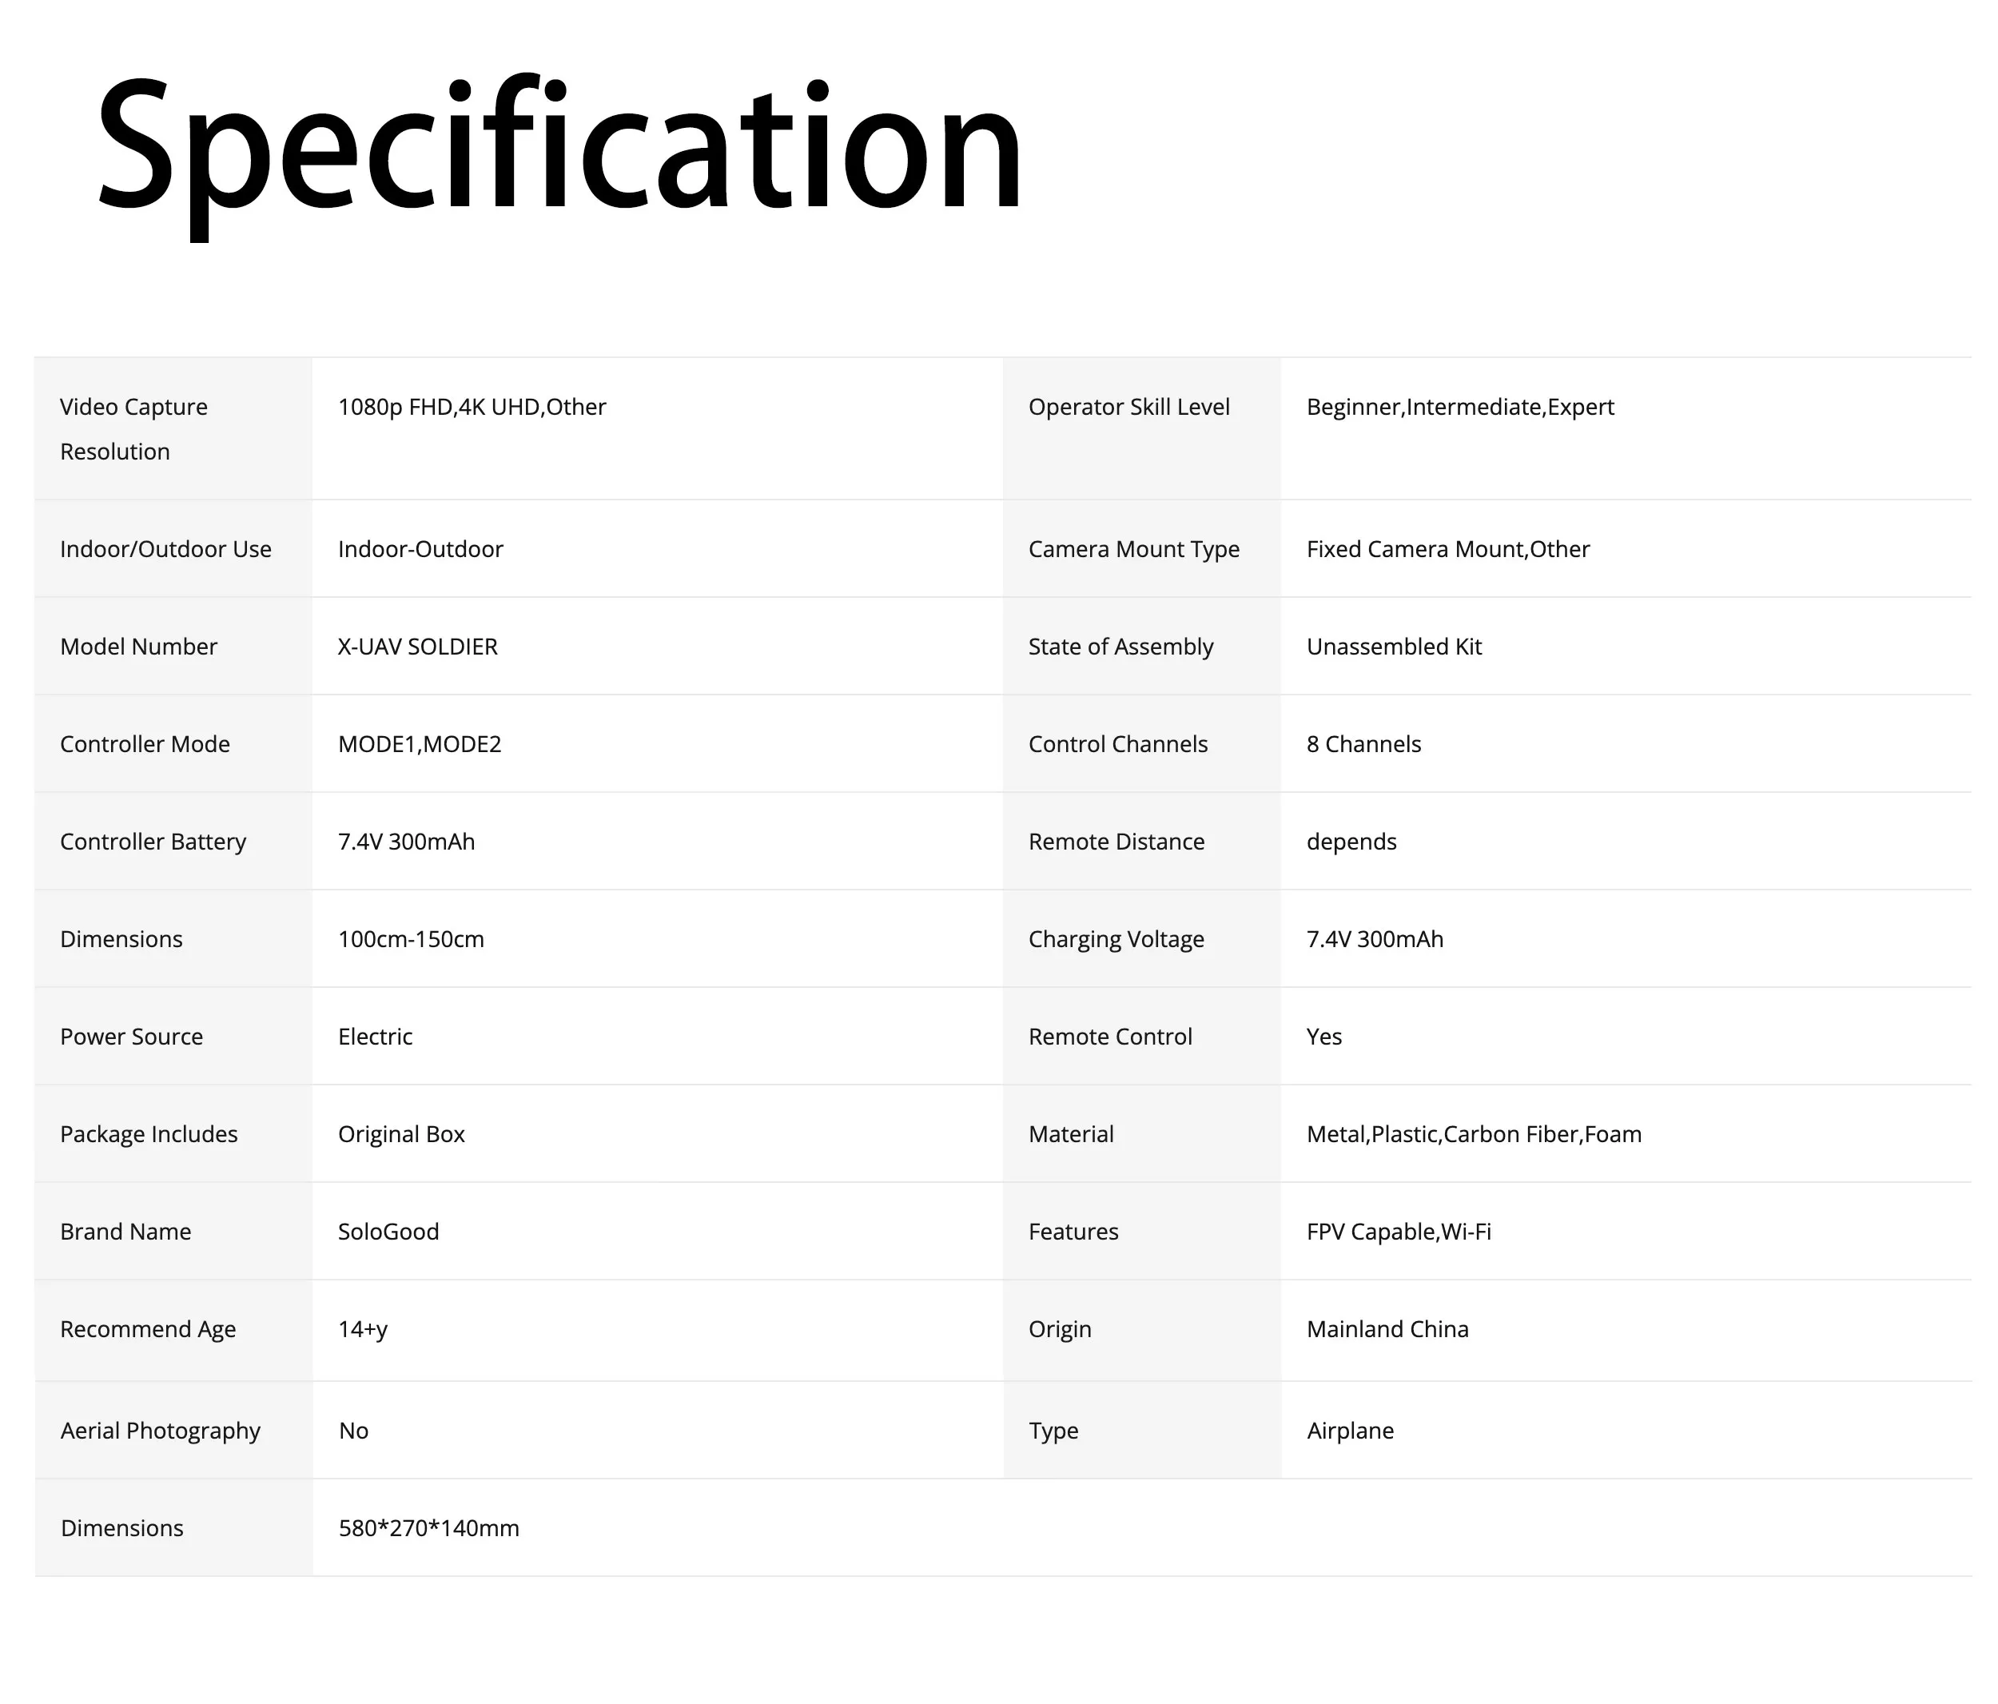Click the Indoor-Outdoor value cell

tap(420, 549)
